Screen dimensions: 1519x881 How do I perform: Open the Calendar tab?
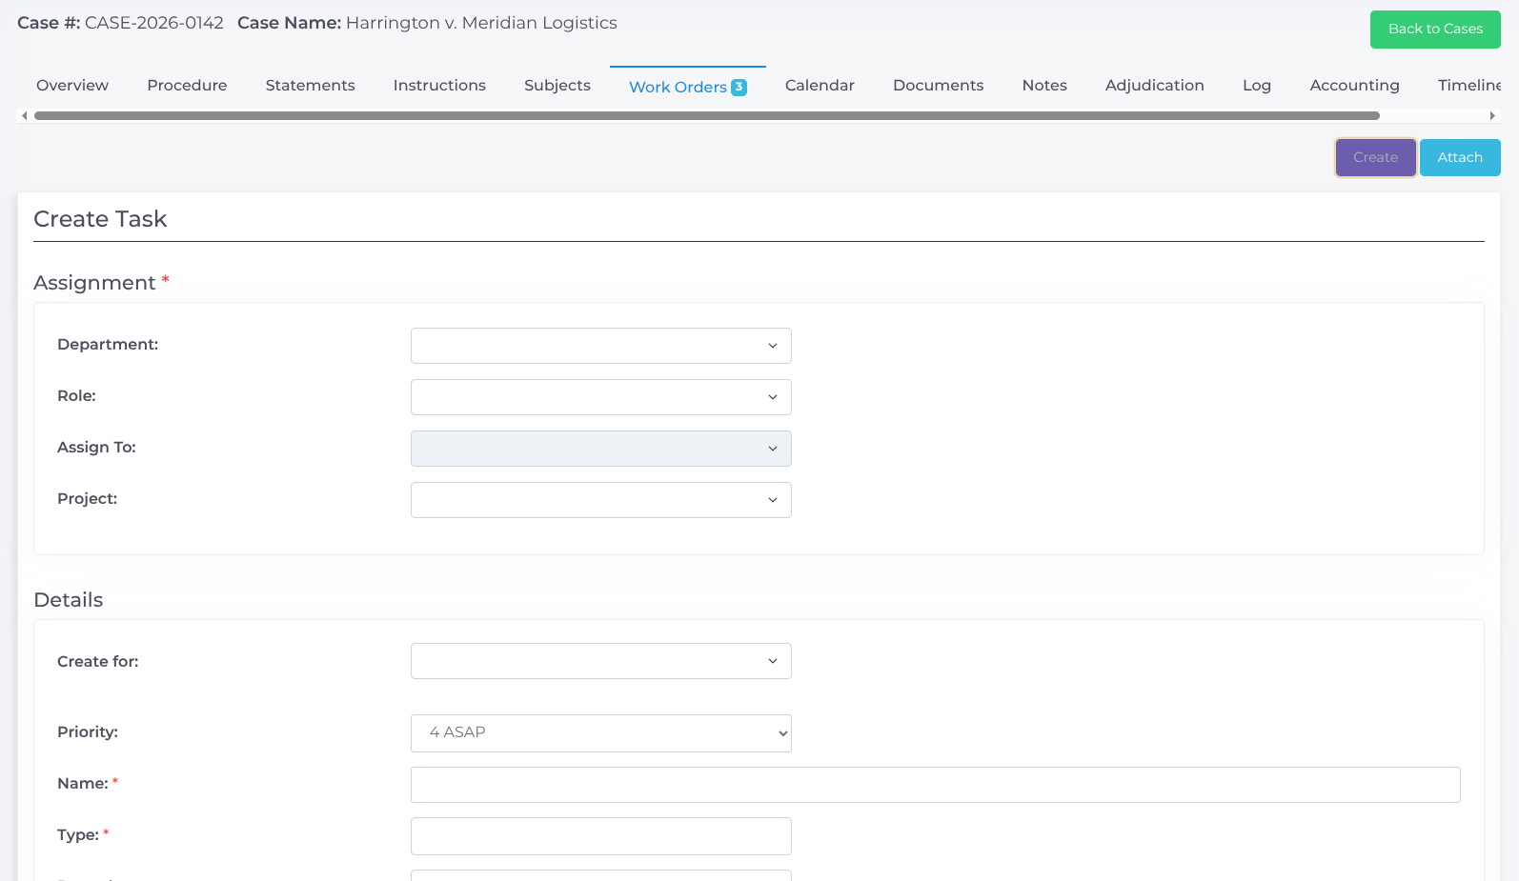pos(820,86)
